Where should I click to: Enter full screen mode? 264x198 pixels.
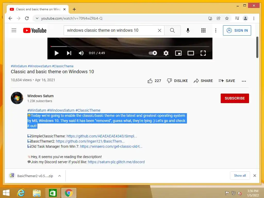click(x=203, y=53)
